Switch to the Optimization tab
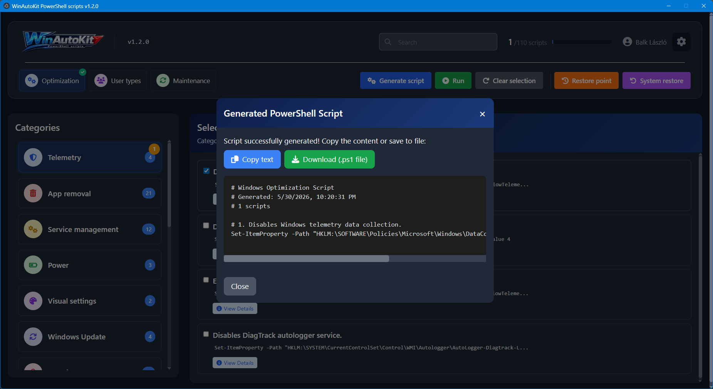The height and width of the screenshot is (389, 713). coord(52,80)
